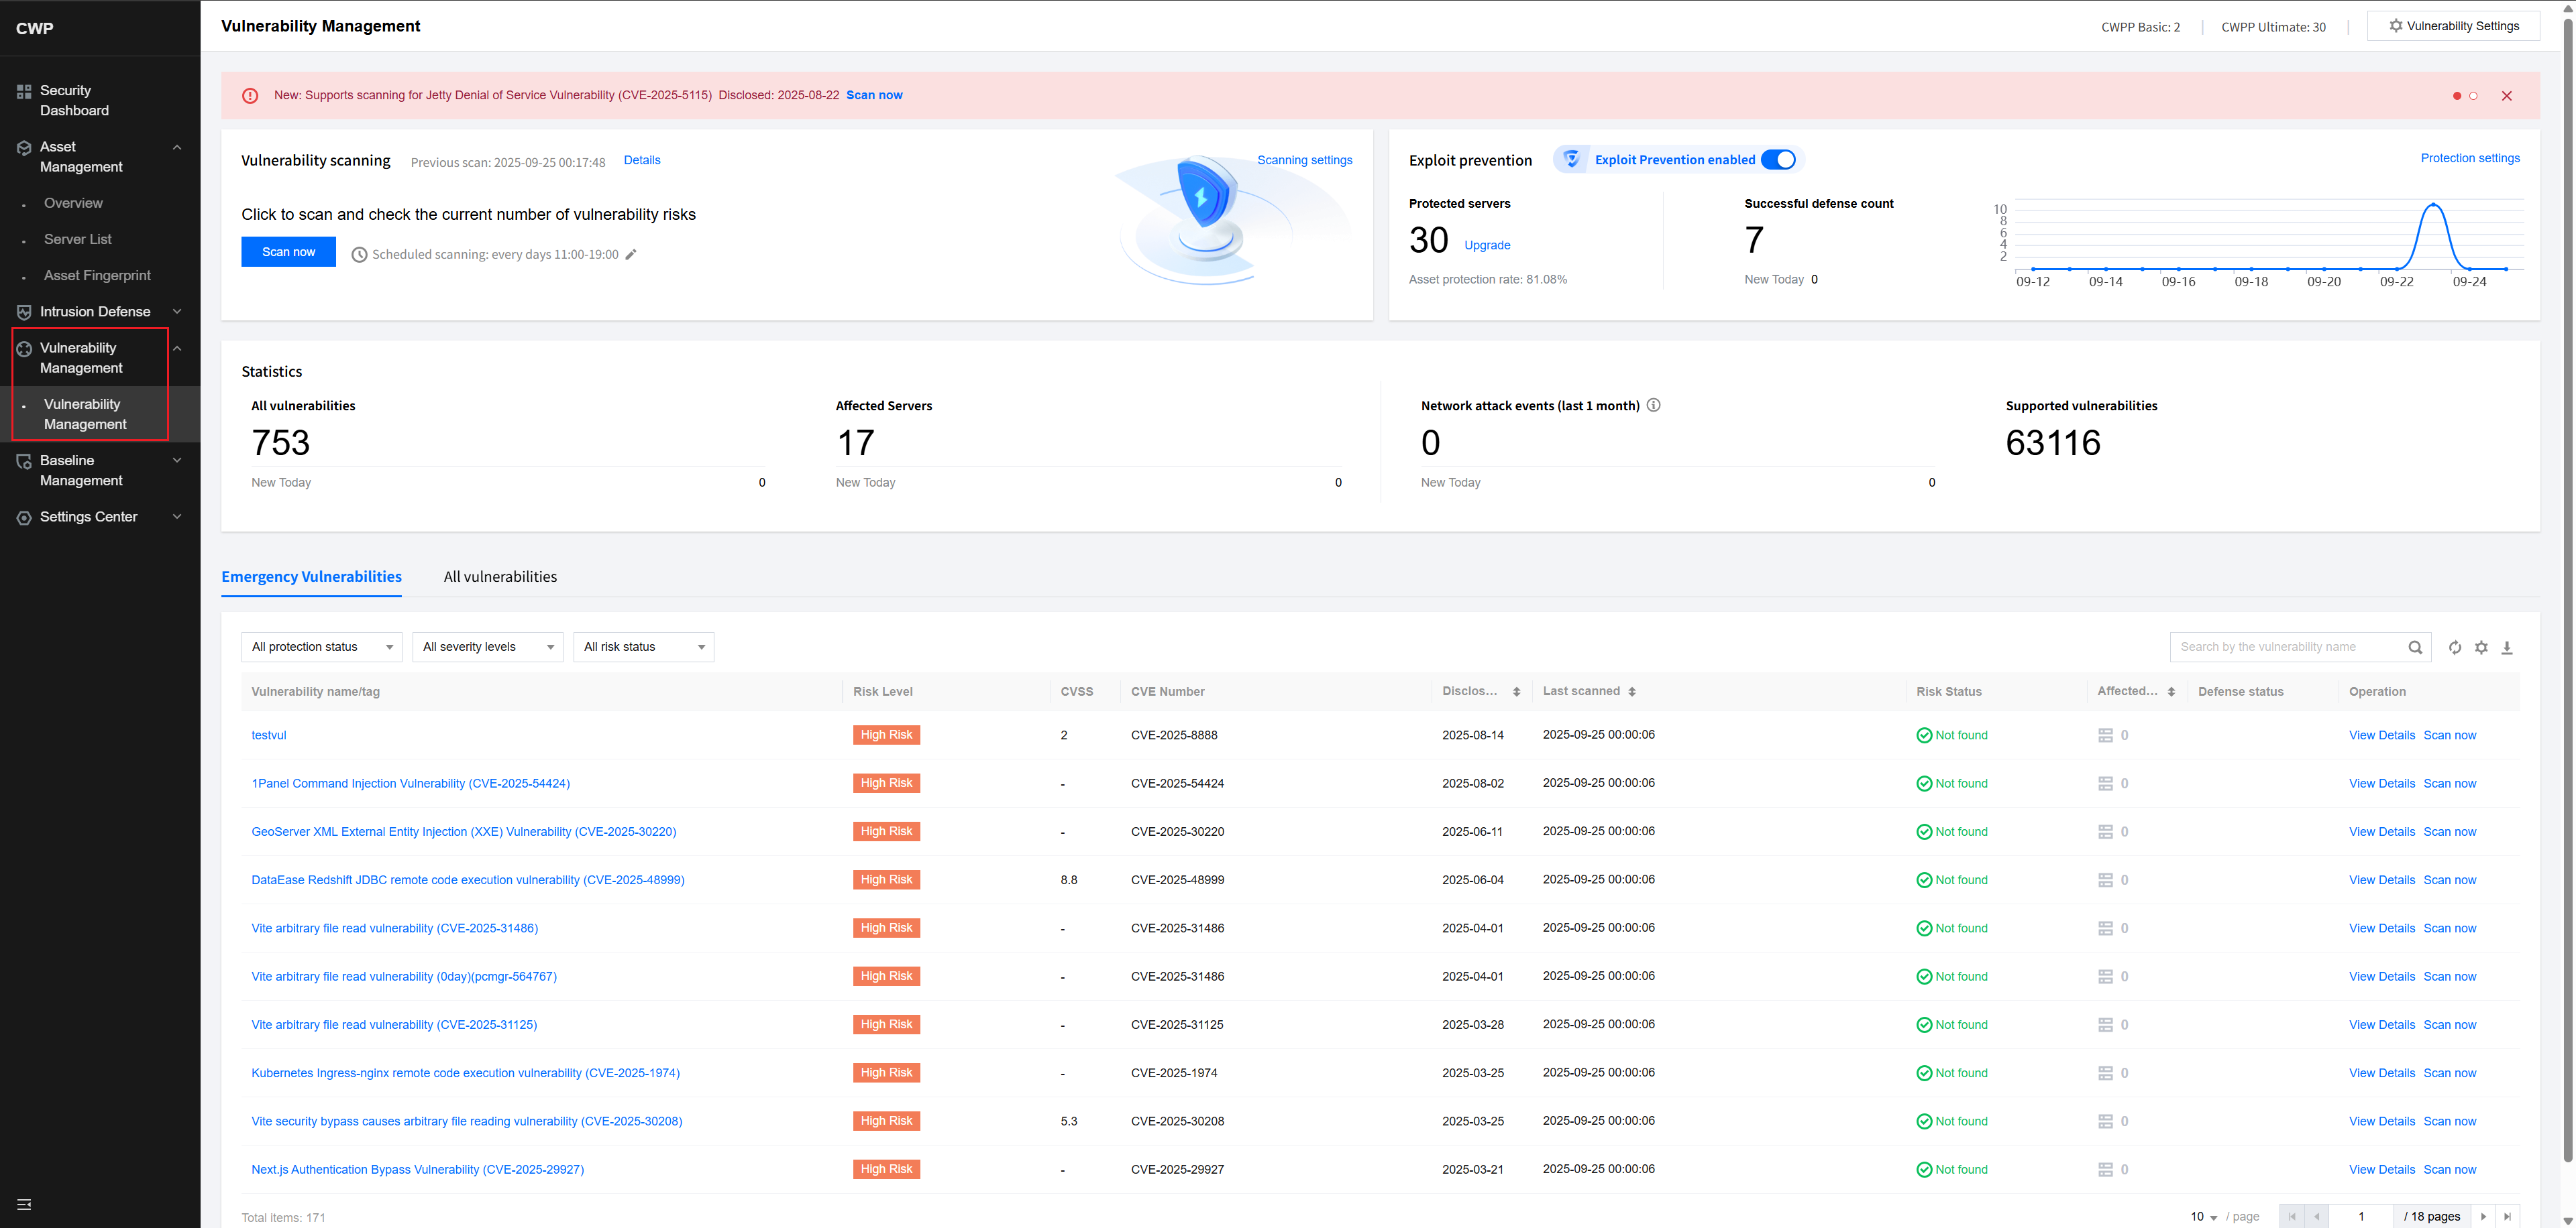Refresh the vulnerability list
This screenshot has height=1228, width=2576.
[x=2455, y=648]
